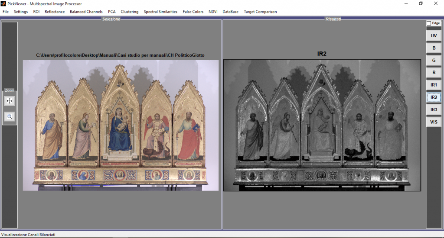Viewport: 444px width, 238px height.
Task: Close the PickViewer window
Action: 435,3
